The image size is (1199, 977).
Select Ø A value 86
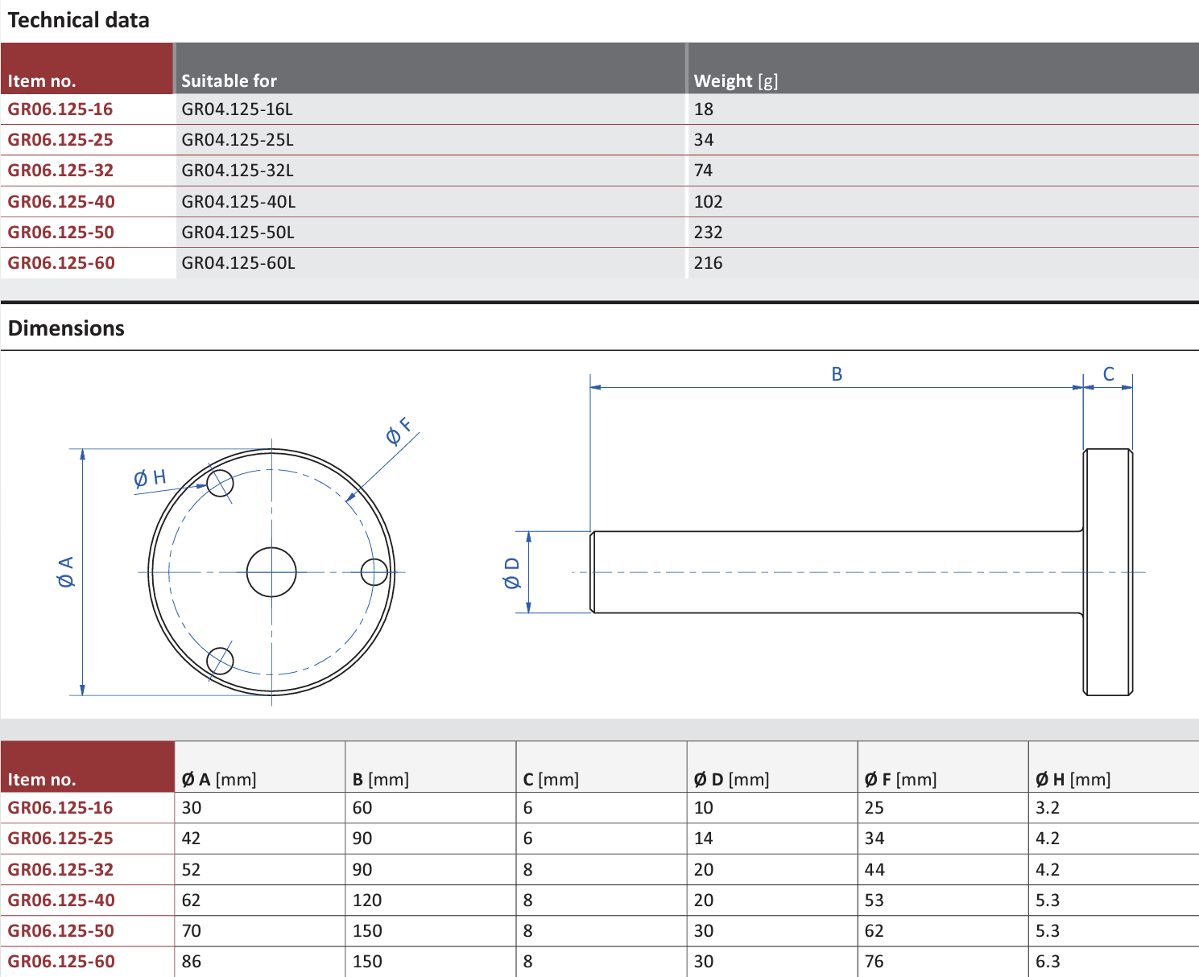(x=192, y=962)
